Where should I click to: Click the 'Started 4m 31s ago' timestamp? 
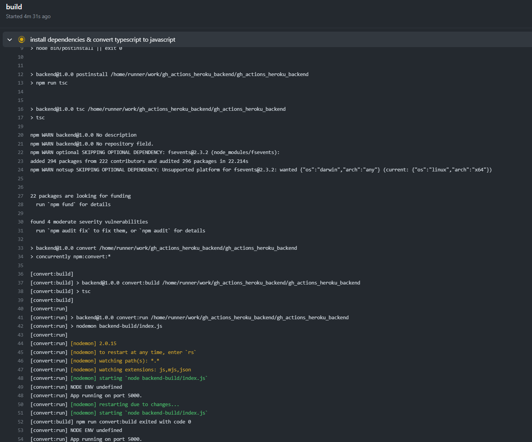[28, 16]
